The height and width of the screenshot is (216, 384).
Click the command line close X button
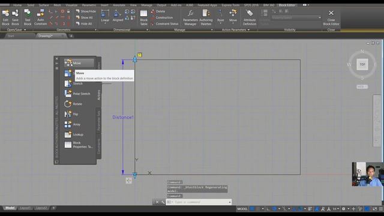157,202
